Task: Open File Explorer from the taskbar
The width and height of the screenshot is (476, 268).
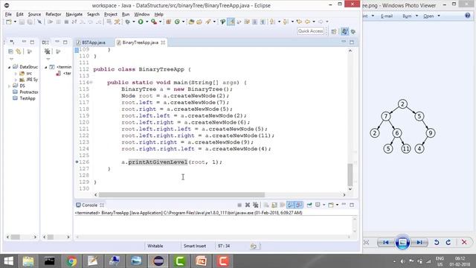Action: [x=28, y=261]
